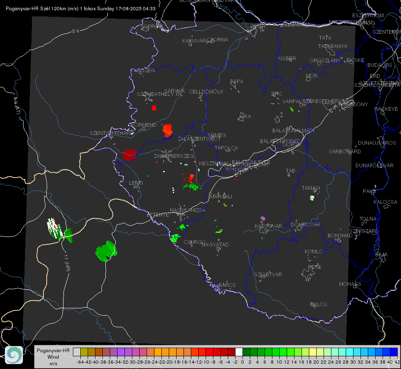
Task: Click the CELLDÖMÖLK city label
Action: click(x=206, y=92)
